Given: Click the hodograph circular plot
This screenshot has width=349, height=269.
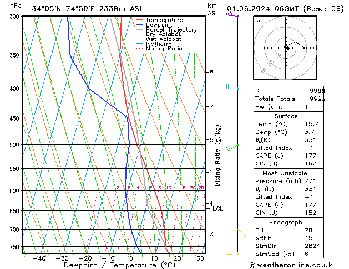Looking at the screenshot, I should pos(285,48).
